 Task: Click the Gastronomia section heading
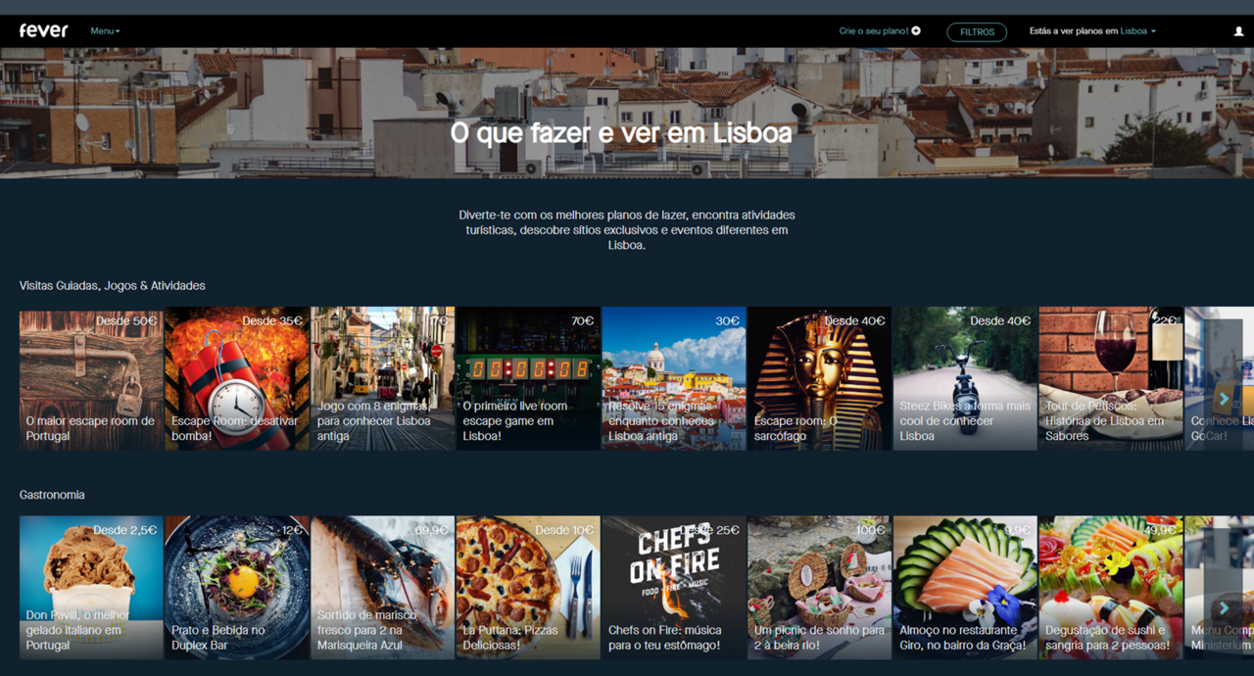pyautogui.click(x=52, y=495)
